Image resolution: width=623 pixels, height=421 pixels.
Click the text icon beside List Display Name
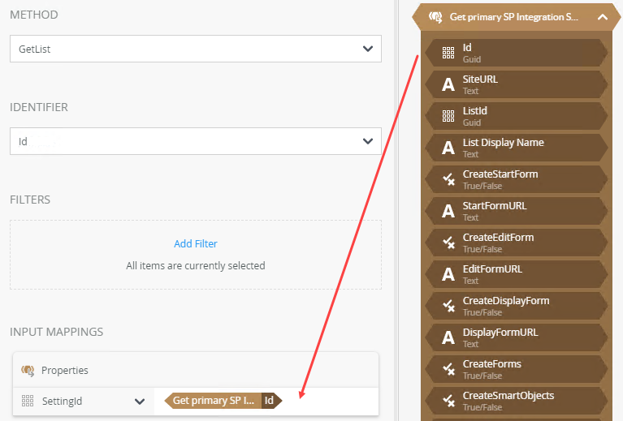(x=448, y=148)
